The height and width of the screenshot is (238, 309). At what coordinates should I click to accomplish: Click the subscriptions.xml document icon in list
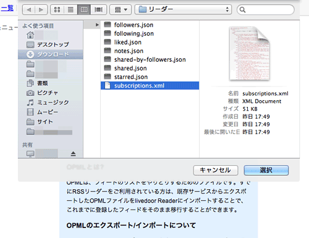click(x=108, y=85)
